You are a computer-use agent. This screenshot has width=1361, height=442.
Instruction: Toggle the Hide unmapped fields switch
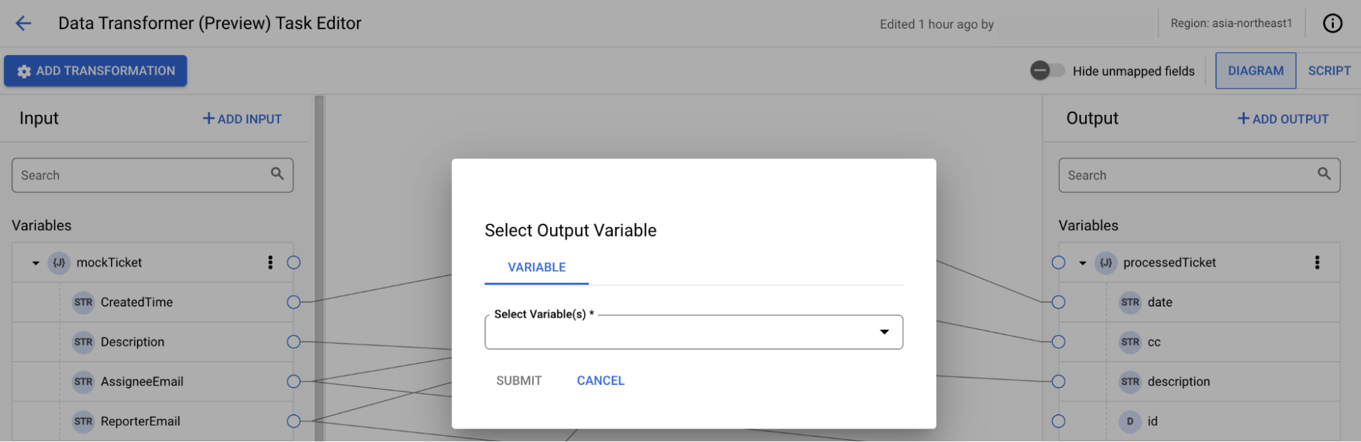[1046, 71]
